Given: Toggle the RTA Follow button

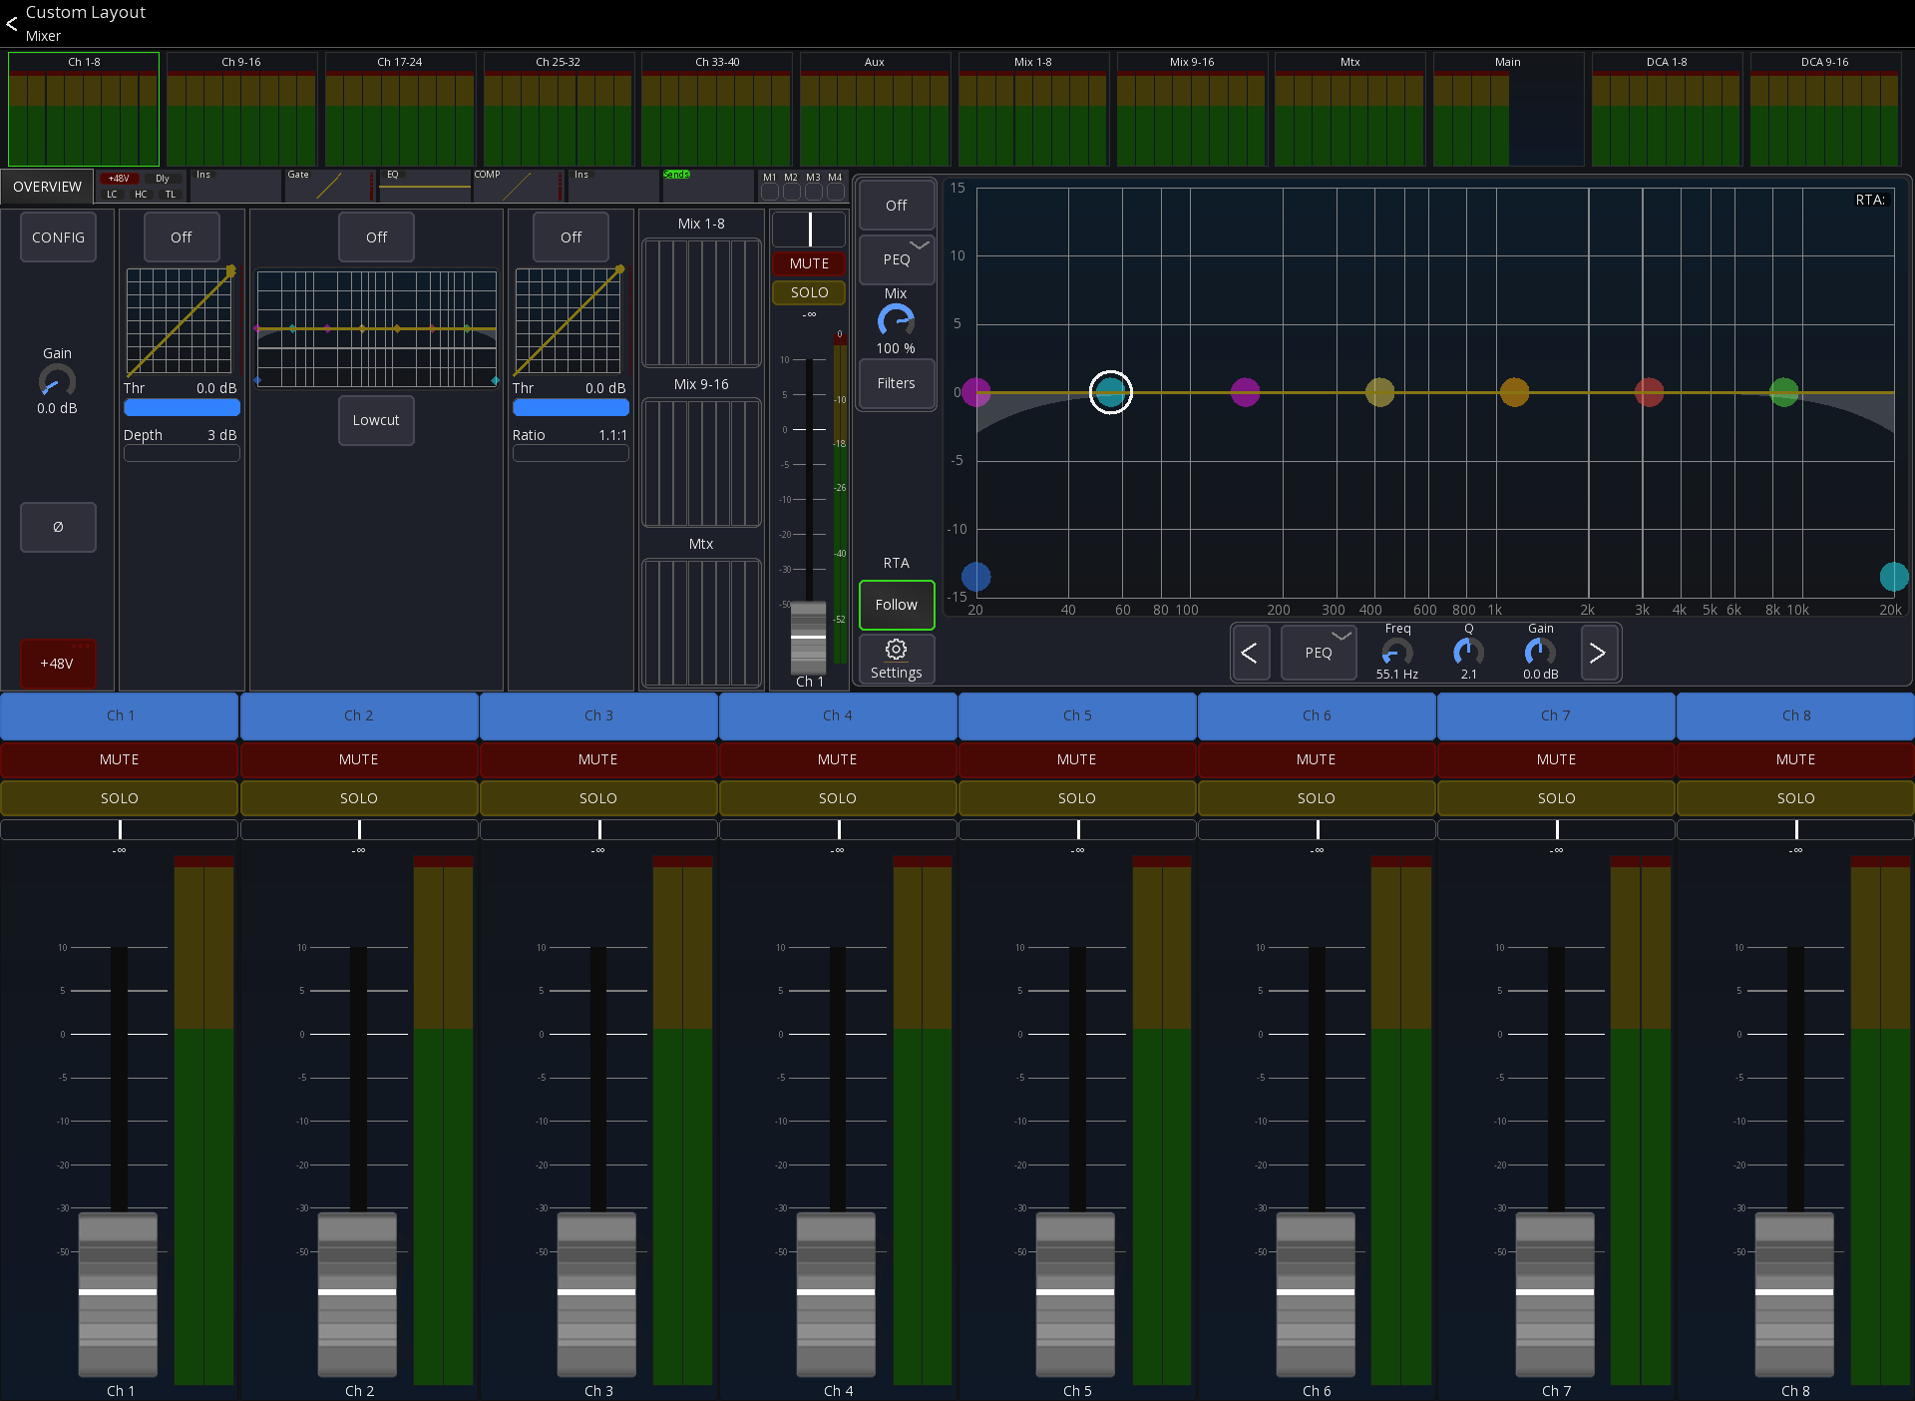Looking at the screenshot, I should tap(896, 605).
